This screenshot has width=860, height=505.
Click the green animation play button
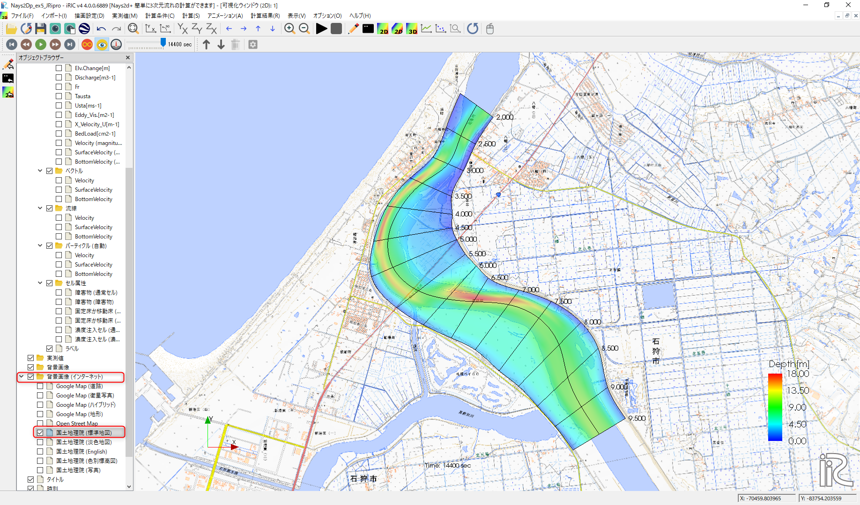pyautogui.click(x=41, y=44)
